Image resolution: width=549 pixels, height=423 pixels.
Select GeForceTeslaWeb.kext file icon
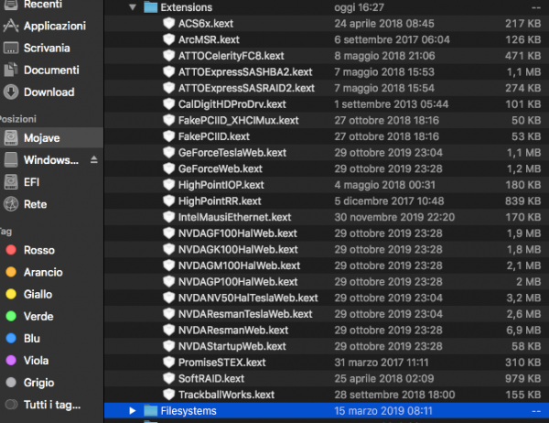coord(168,153)
